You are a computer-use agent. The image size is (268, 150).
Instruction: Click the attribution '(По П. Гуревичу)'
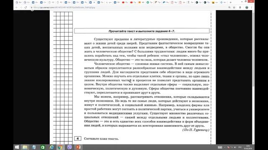(196, 130)
